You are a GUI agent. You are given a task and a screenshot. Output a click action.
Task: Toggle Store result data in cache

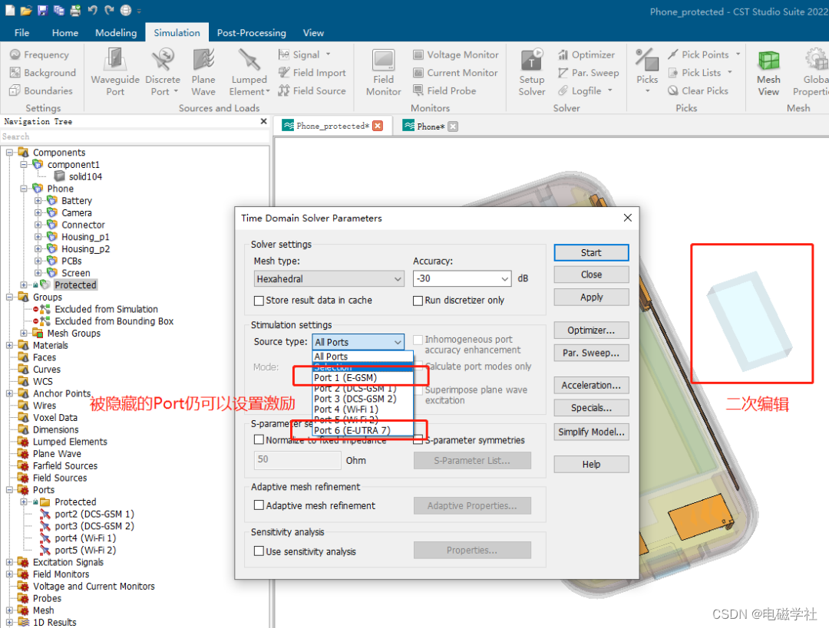click(x=259, y=301)
